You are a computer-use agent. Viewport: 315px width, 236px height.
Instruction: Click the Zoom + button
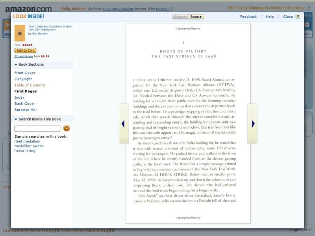196,17
